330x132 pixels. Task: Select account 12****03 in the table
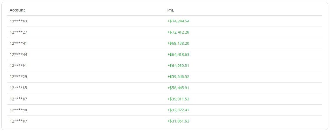[18, 21]
